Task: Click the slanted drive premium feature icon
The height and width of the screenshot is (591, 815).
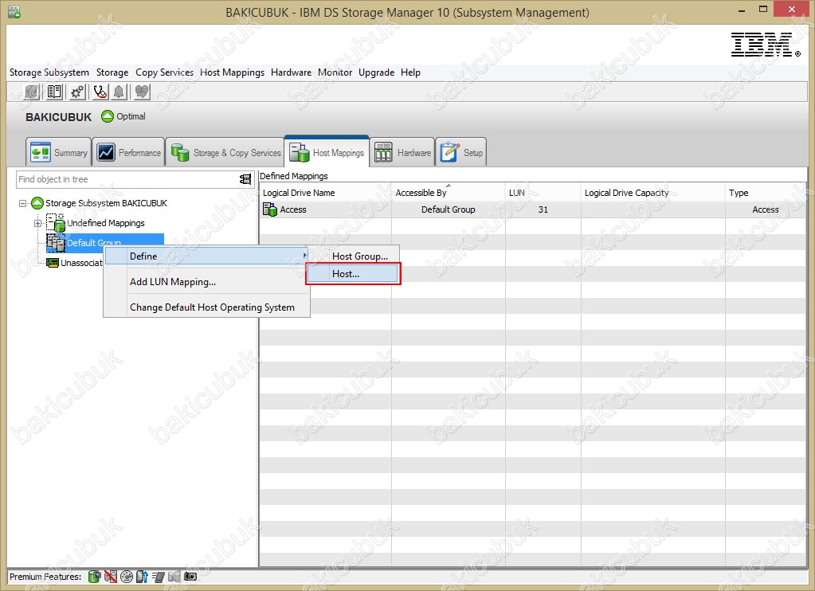Action: (159, 577)
